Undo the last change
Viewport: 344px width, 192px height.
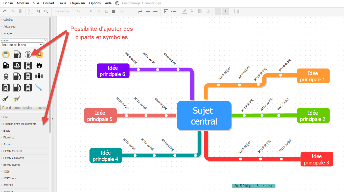pos(4,11)
